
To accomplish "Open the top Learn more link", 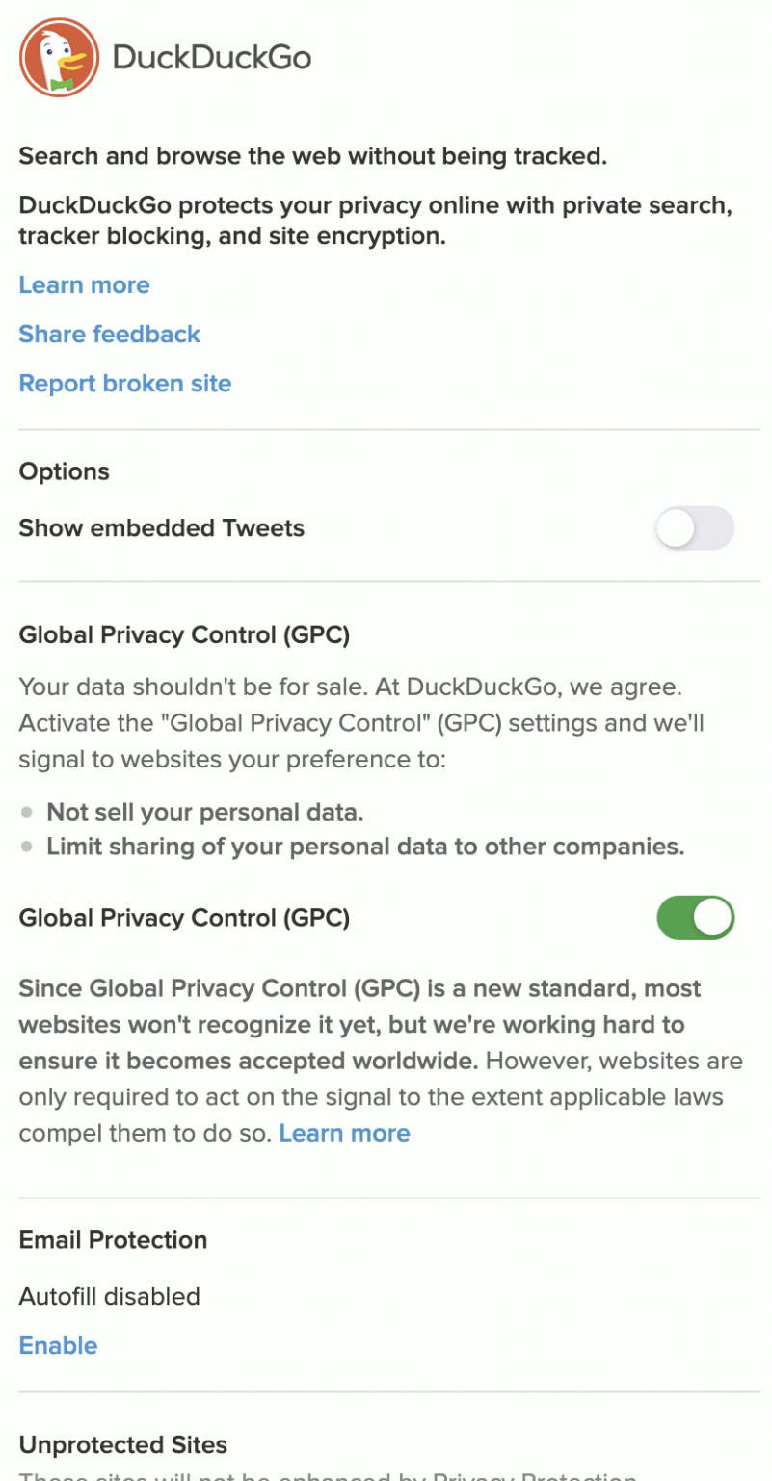I will pos(84,284).
